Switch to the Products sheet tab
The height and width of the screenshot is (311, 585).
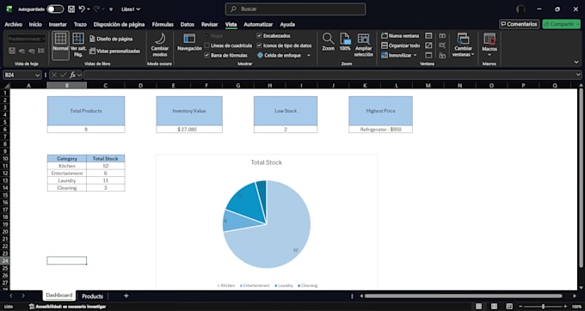click(x=93, y=296)
